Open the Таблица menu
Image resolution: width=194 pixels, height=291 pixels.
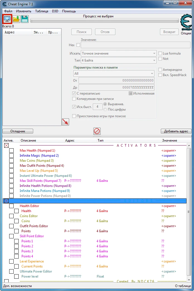pos(42,11)
